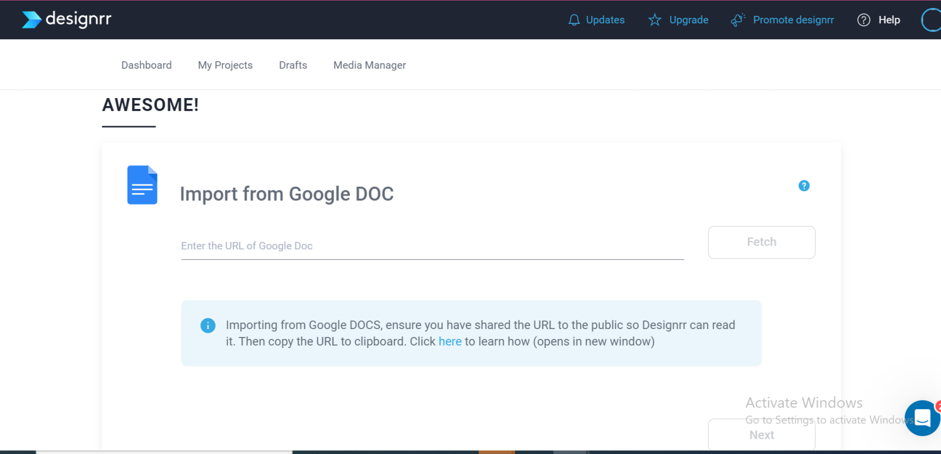The height and width of the screenshot is (454, 941).
Task: Click the Upgrade star icon
Action: tap(654, 20)
